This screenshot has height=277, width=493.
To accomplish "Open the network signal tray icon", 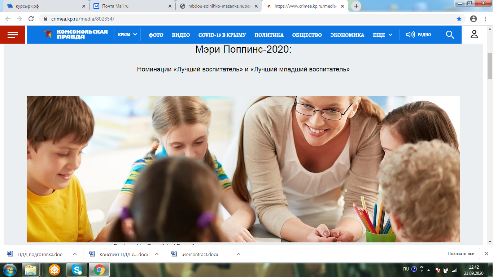I will tap(455, 270).
